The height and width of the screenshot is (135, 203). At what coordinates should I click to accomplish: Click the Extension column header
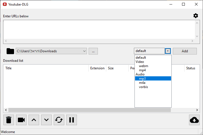tap(97, 68)
